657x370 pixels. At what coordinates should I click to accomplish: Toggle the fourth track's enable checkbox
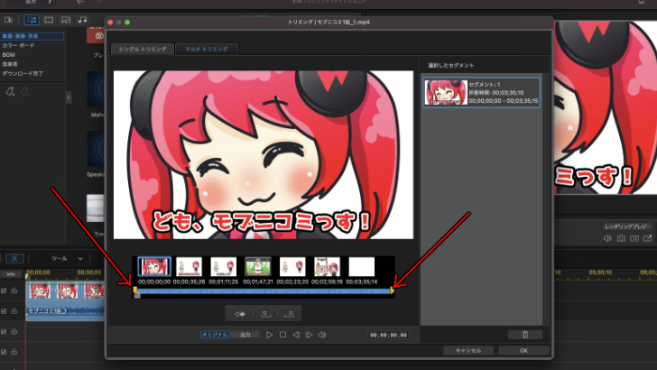[4, 352]
